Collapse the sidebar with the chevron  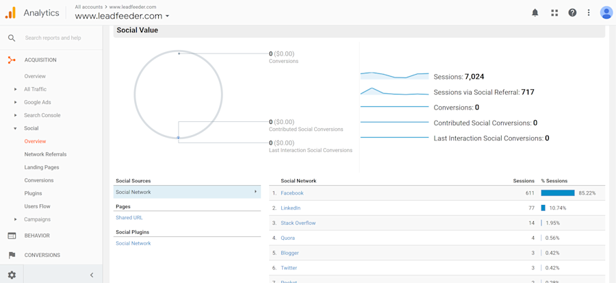pos(92,275)
